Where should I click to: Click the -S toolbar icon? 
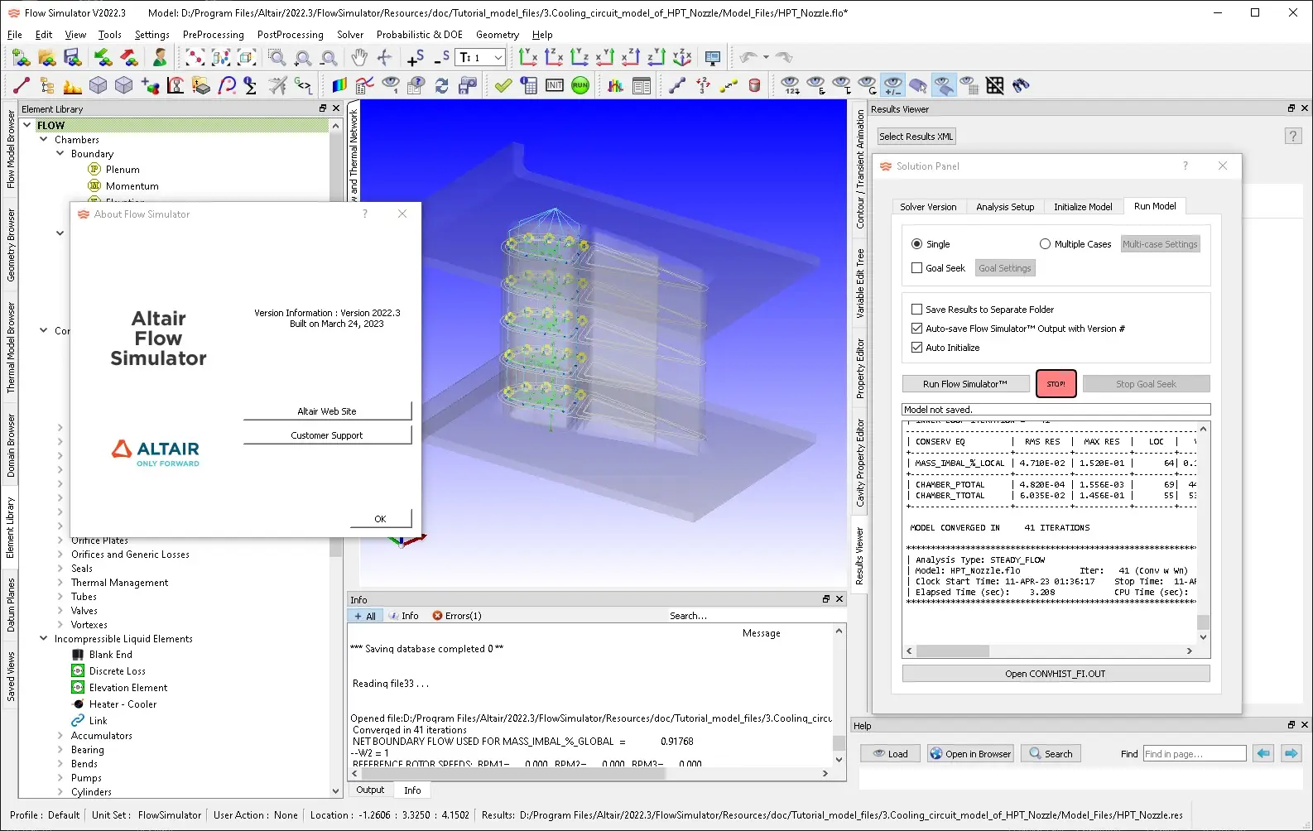click(441, 57)
